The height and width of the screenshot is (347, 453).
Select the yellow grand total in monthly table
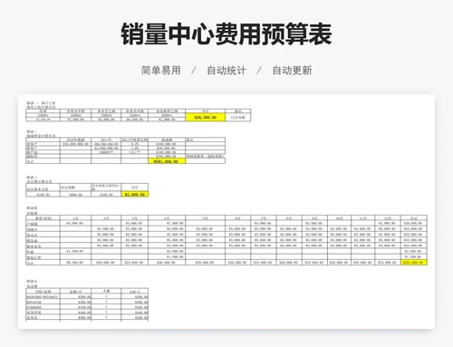(x=414, y=263)
